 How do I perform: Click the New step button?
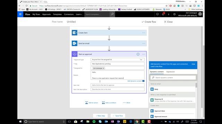[x=100, y=116]
